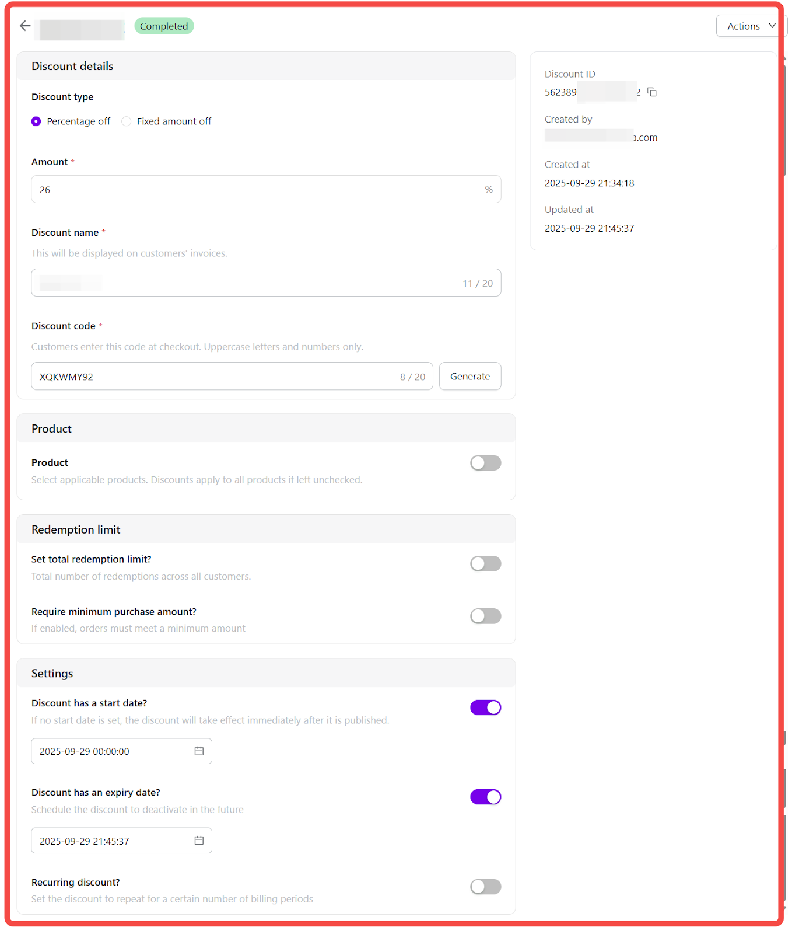
Task: Select the Fixed amount off option
Action: 127,121
